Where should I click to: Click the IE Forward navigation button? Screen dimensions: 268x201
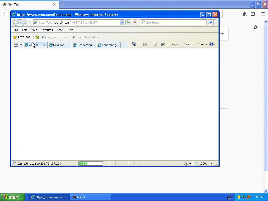[x=23, y=22]
